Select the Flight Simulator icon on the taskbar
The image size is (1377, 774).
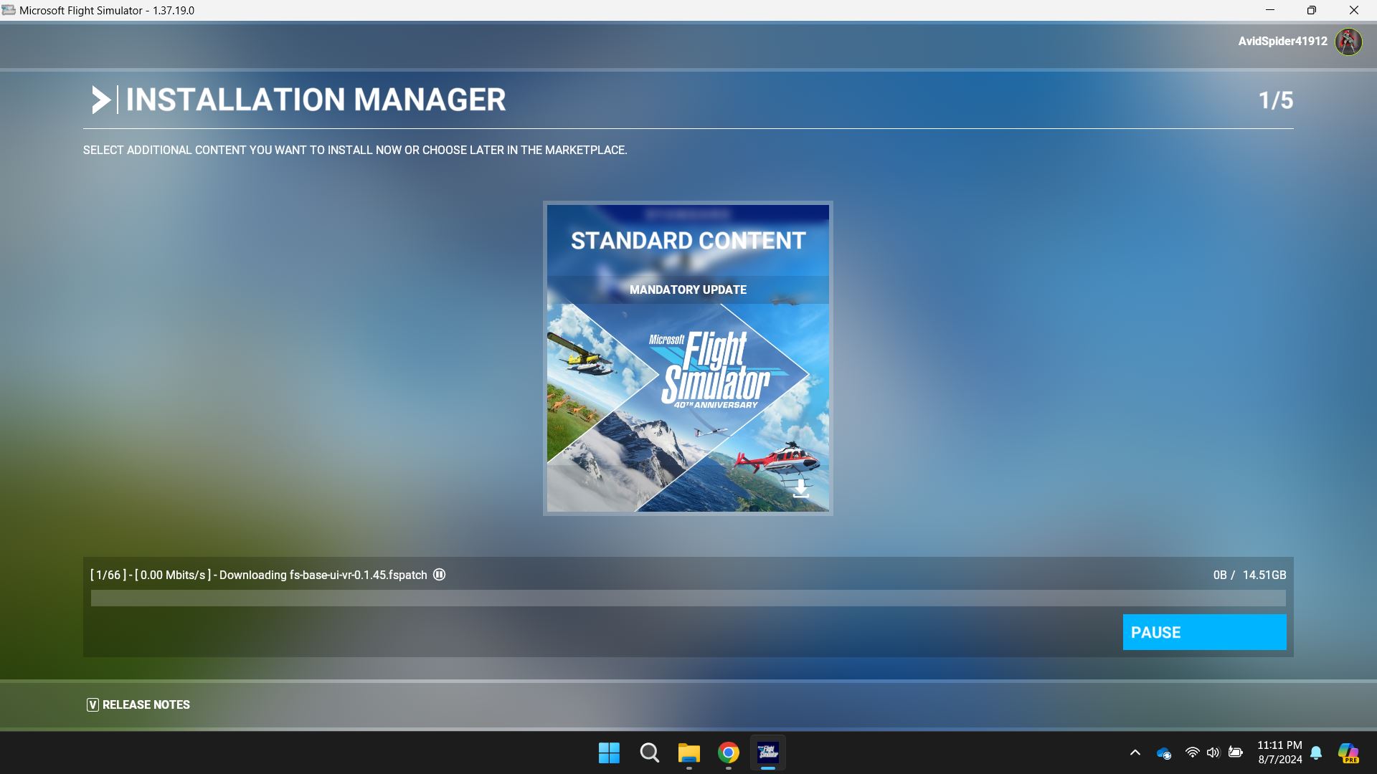pos(767,753)
